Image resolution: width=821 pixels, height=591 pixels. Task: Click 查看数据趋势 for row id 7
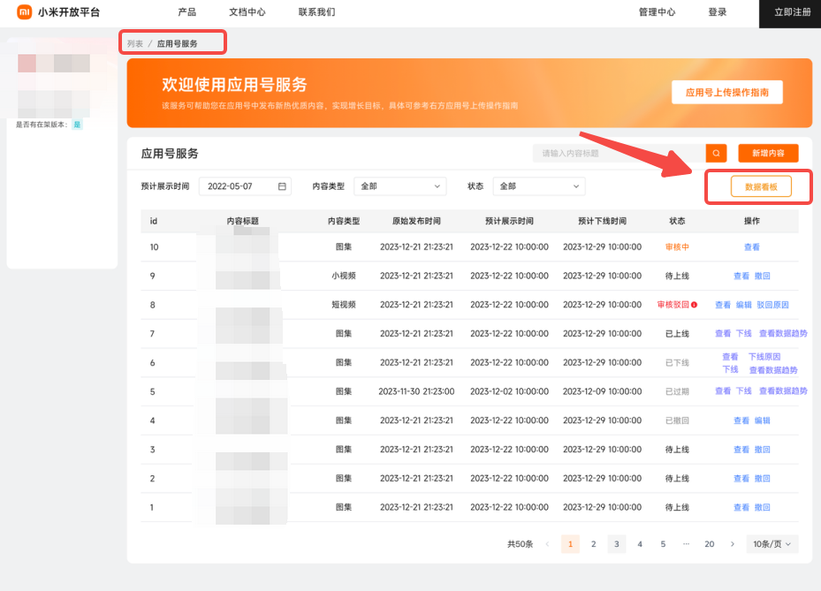click(783, 333)
